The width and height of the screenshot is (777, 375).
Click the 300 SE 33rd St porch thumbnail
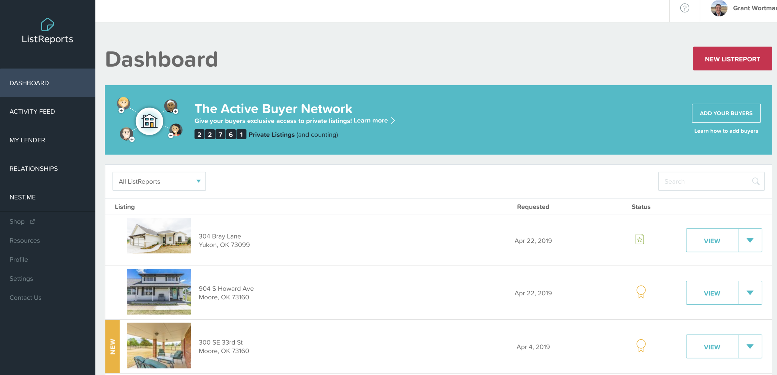point(159,345)
